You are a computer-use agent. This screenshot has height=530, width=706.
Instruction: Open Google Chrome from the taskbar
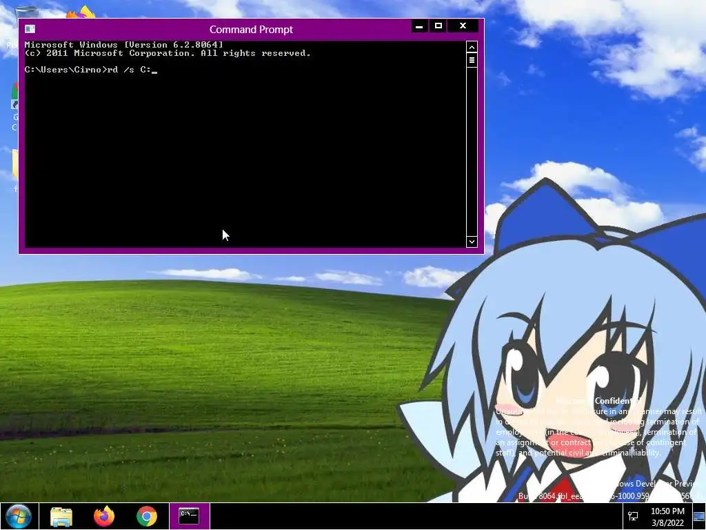tap(147, 516)
